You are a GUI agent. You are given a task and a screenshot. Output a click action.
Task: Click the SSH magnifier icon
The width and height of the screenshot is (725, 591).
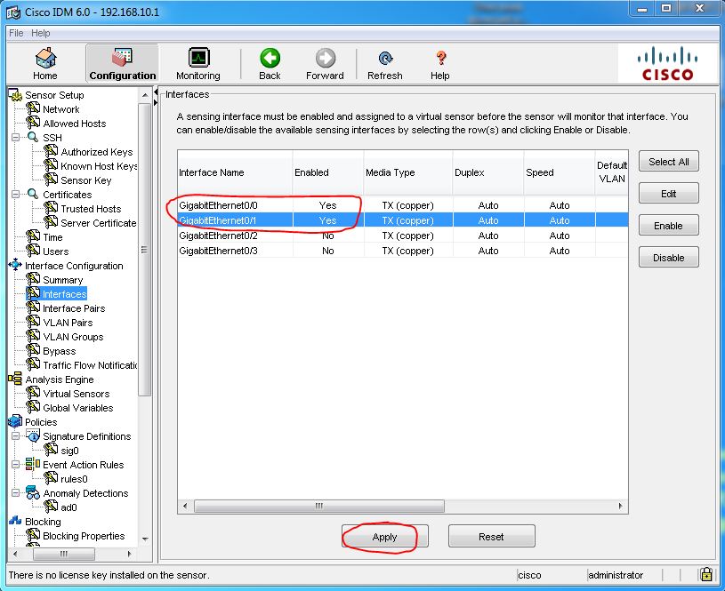click(x=33, y=137)
